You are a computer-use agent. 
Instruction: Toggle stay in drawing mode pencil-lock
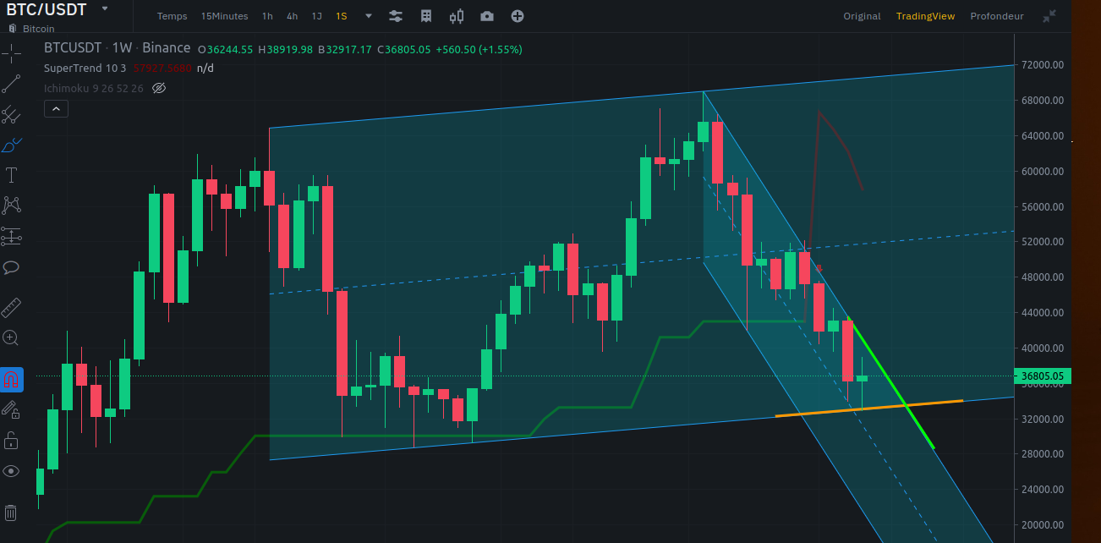click(x=11, y=410)
